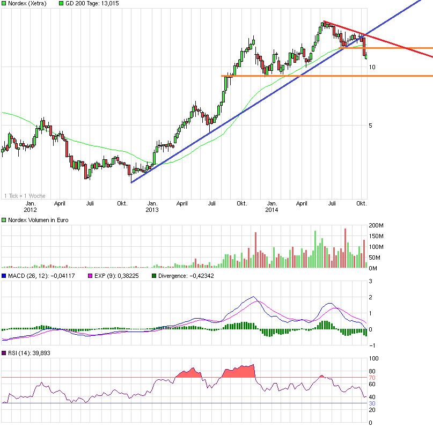Click the GD 200 Tage legend swatch
This screenshot has height=427, width=433.
coord(61,4)
